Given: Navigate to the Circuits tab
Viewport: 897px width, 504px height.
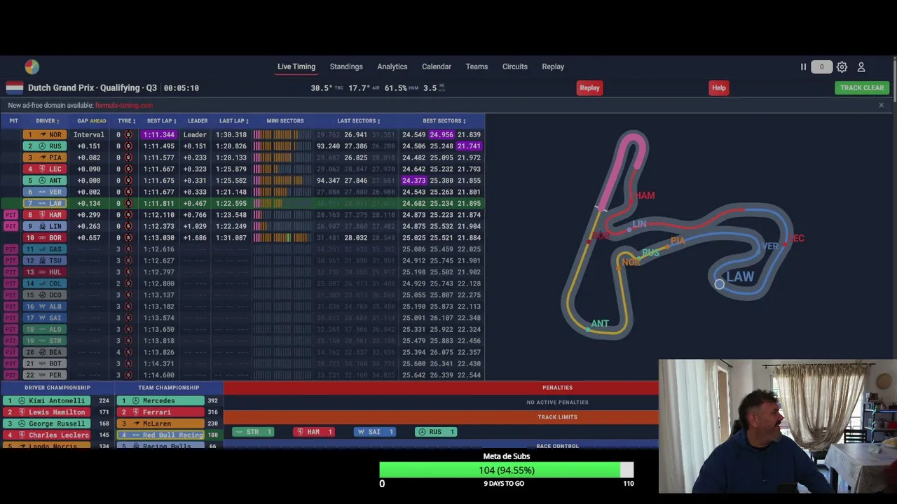Looking at the screenshot, I should [x=515, y=66].
